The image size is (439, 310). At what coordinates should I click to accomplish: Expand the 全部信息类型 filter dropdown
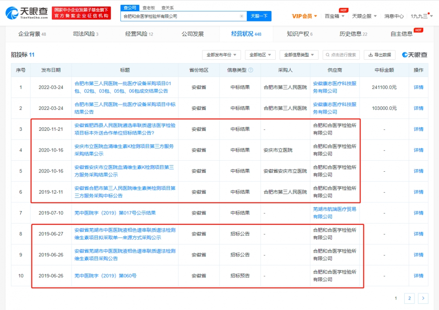tap(299, 55)
